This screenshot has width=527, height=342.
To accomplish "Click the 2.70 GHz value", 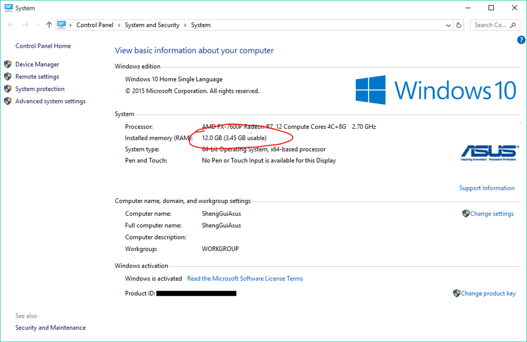I will point(364,127).
